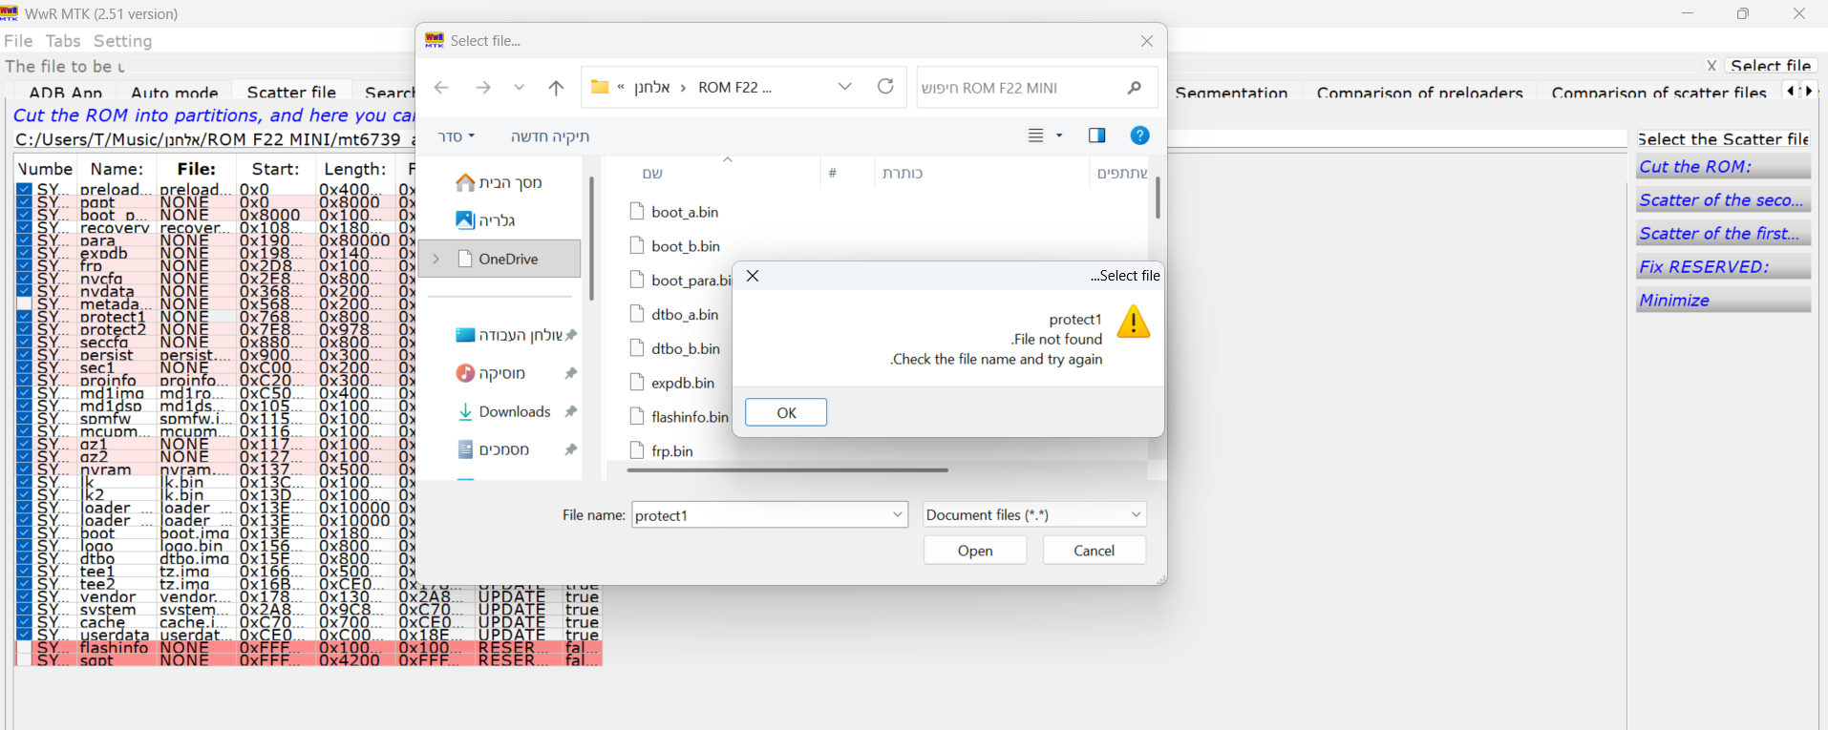Enable the flashinfo partition checkbox
Screen dimensions: 1828x730
[24, 648]
